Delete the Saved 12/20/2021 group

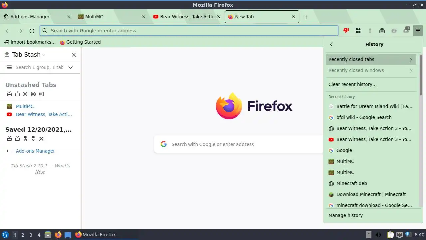[41, 139]
